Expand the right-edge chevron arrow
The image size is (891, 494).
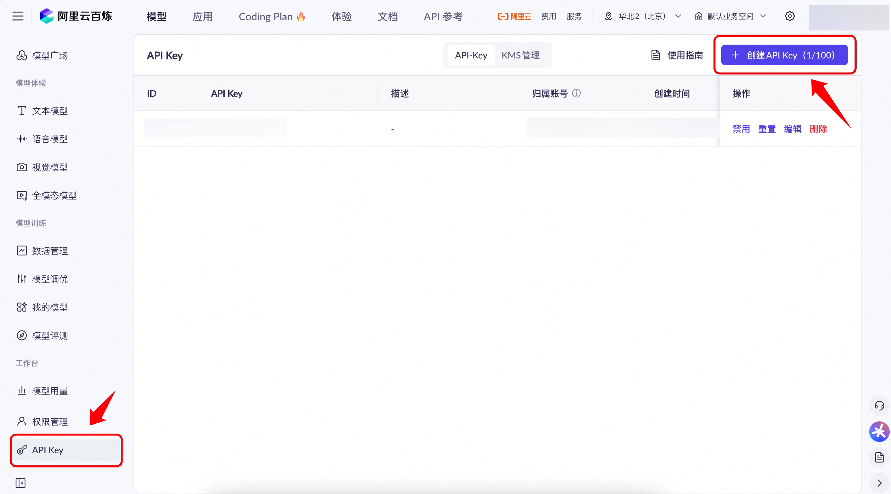coord(879,483)
